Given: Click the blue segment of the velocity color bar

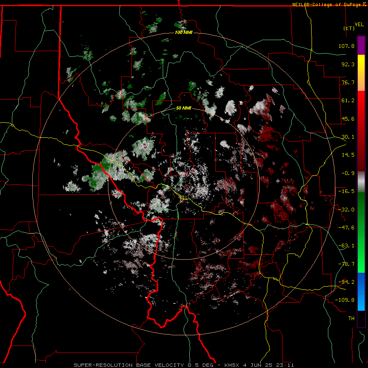Looking at the screenshot, I should 361,292.
